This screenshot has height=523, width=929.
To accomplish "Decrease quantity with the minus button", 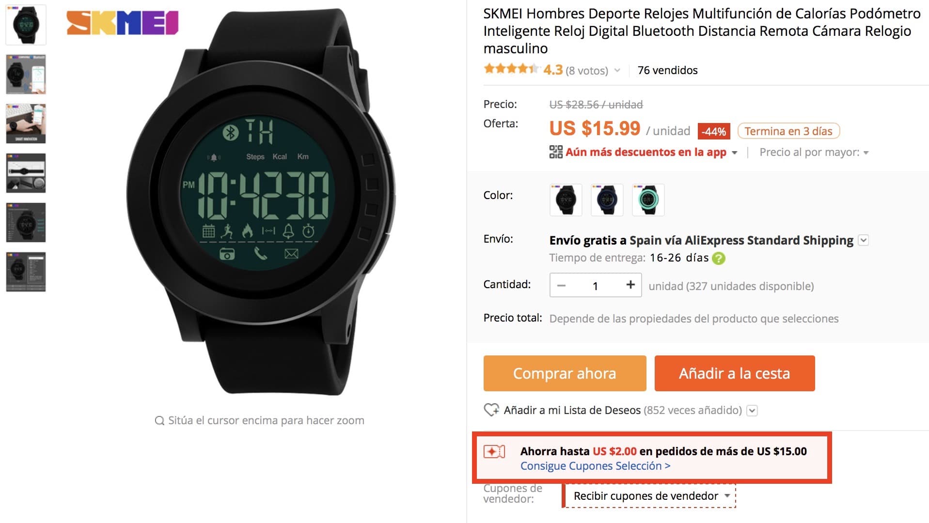I will click(x=561, y=285).
